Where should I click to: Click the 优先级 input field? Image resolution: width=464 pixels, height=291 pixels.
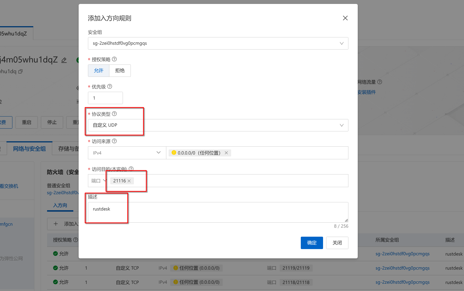click(105, 98)
